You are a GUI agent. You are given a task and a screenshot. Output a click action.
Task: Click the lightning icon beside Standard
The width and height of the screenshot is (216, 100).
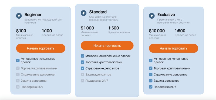pyautogui.click(x=84, y=13)
